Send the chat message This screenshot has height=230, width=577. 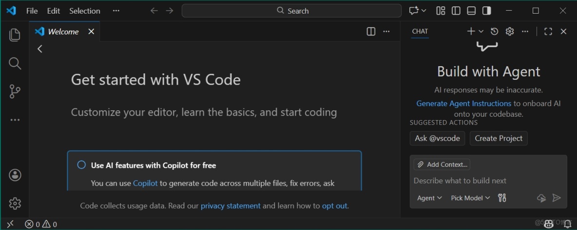point(557,198)
